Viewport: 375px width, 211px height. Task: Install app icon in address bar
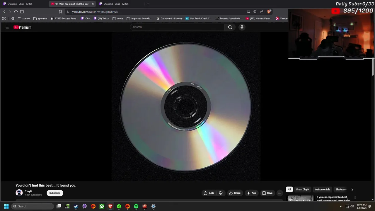point(248,12)
